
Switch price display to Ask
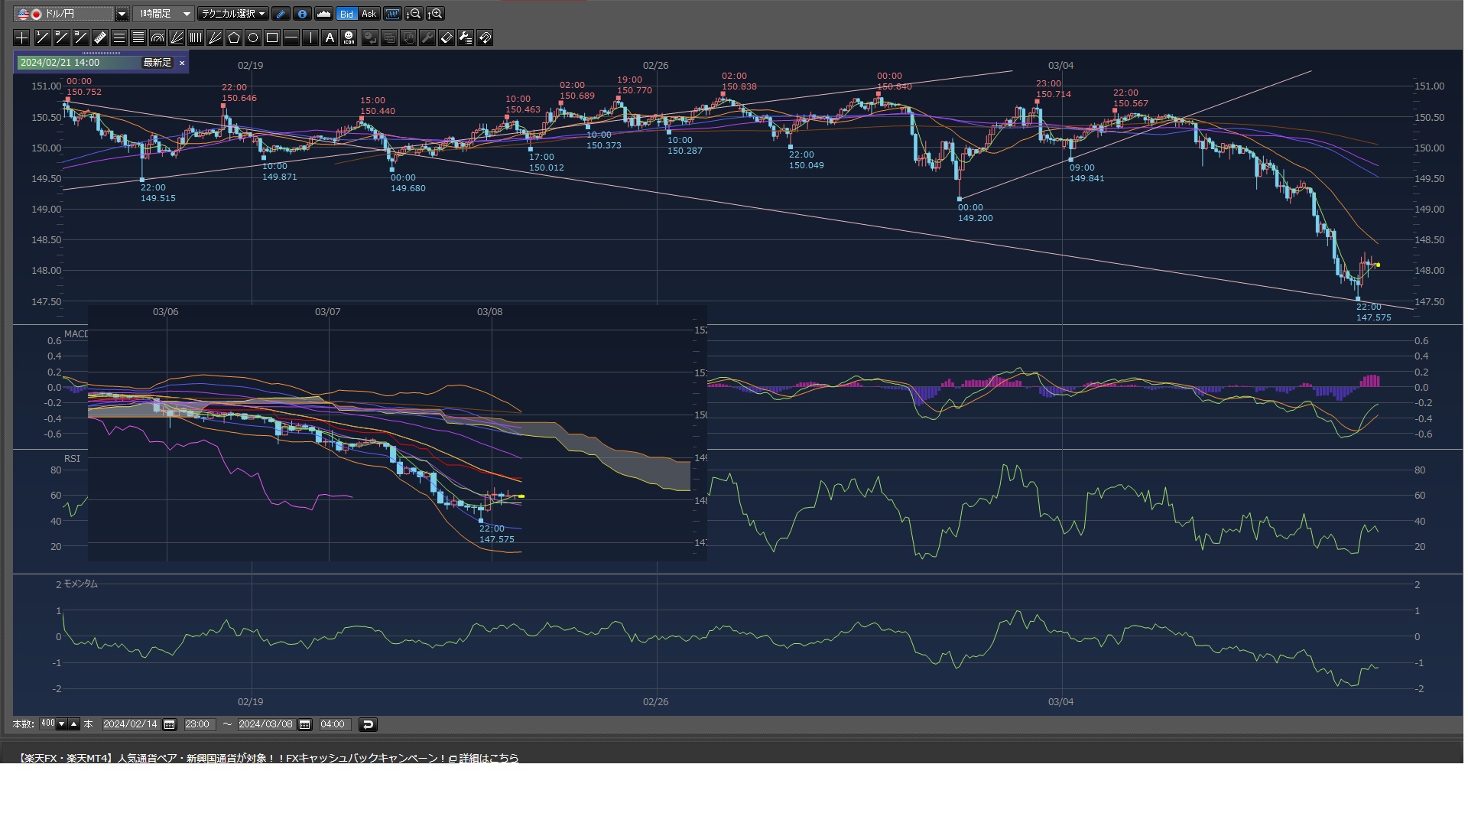click(369, 14)
